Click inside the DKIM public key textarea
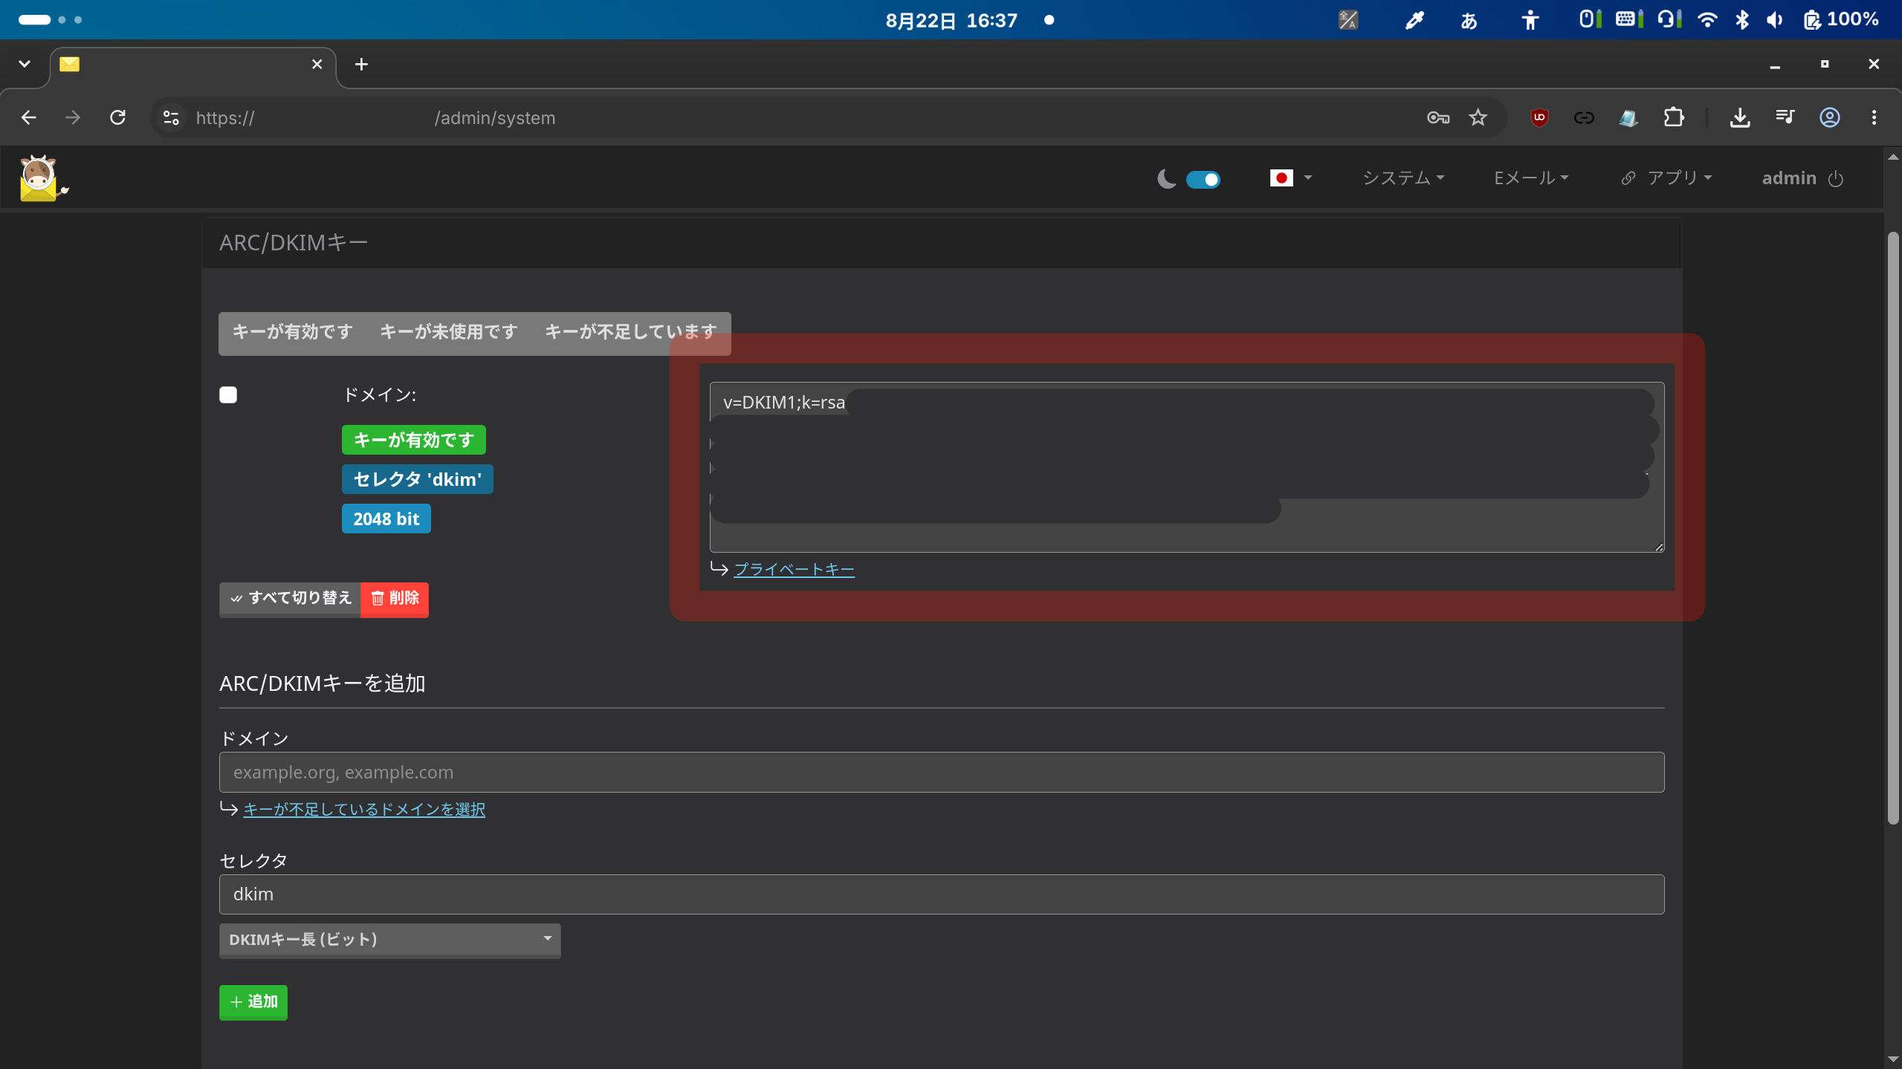1902x1069 pixels. click(x=1186, y=467)
